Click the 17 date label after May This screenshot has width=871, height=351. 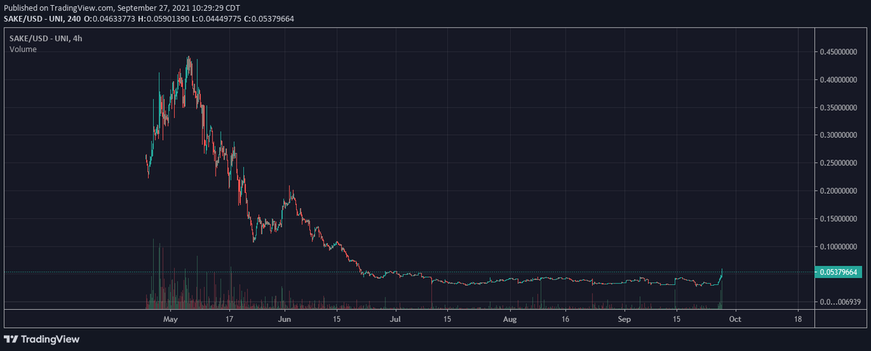pos(229,318)
